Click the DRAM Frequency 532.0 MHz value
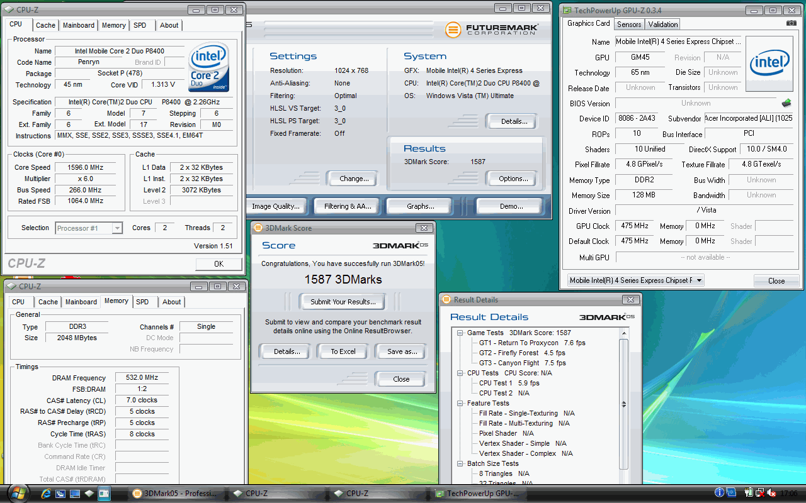 pyautogui.click(x=142, y=378)
